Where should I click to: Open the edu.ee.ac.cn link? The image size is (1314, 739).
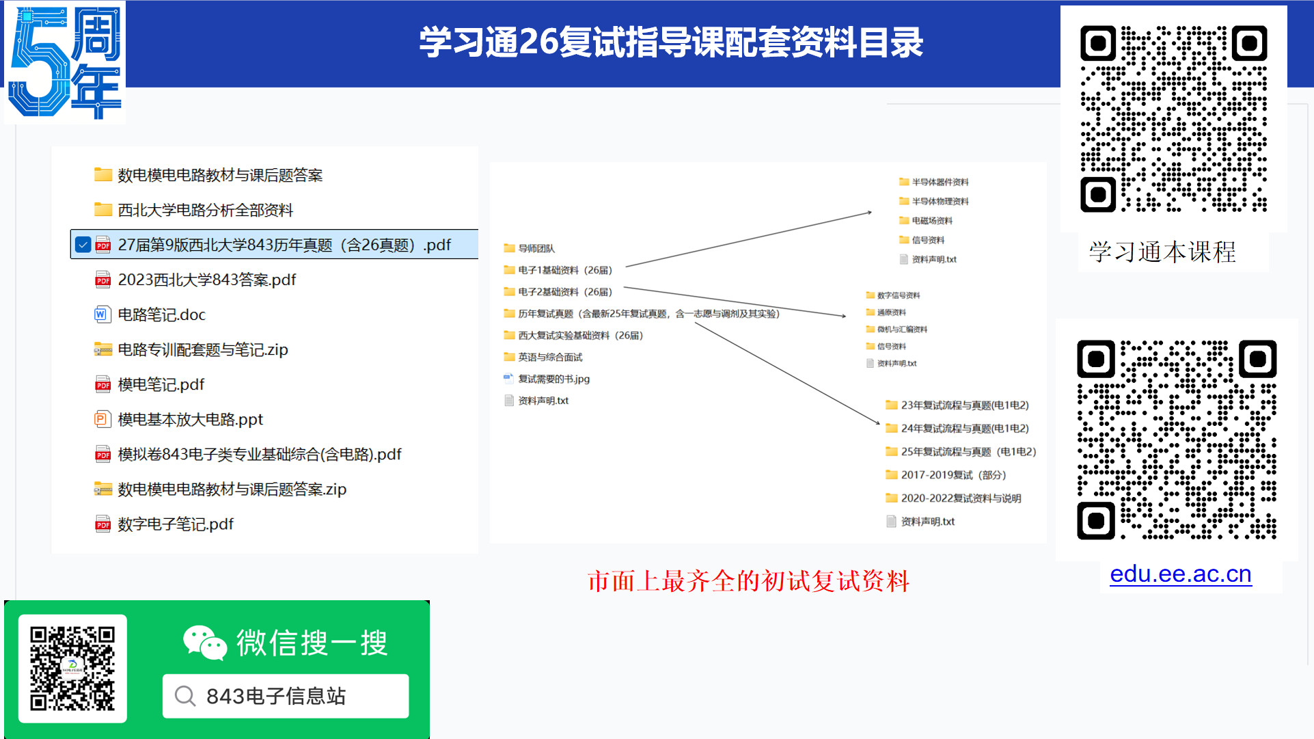[1180, 574]
